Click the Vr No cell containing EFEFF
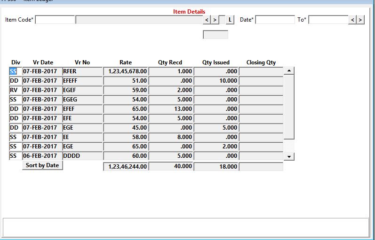This screenshot has width=375, height=240. pos(82,81)
